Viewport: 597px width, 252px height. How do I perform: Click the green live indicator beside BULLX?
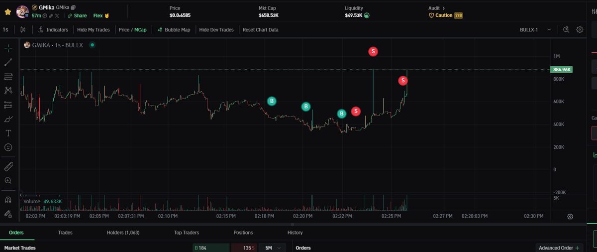tap(92, 45)
